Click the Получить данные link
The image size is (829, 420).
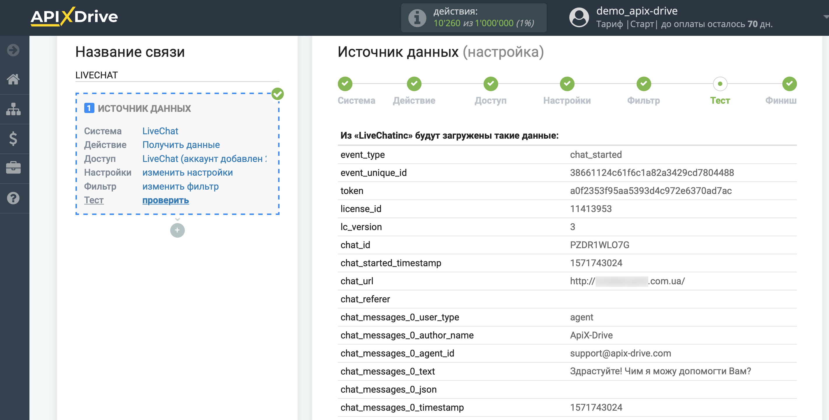(181, 145)
